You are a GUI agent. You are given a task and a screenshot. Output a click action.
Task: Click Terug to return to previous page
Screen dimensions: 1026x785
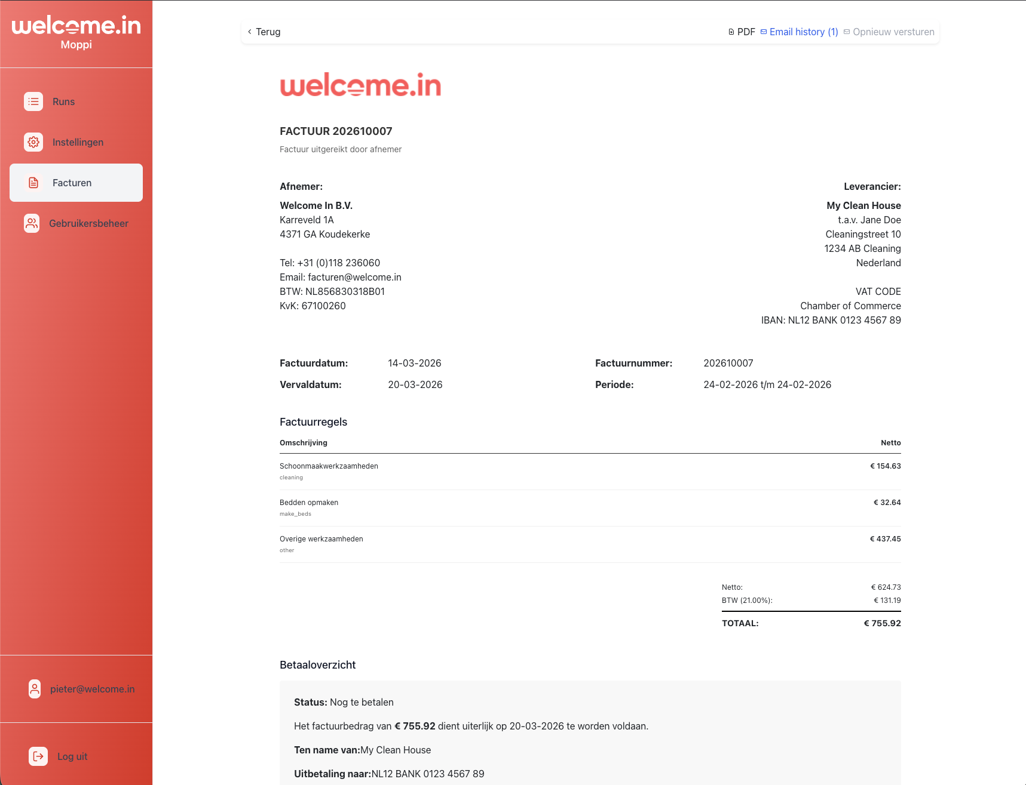click(x=268, y=31)
